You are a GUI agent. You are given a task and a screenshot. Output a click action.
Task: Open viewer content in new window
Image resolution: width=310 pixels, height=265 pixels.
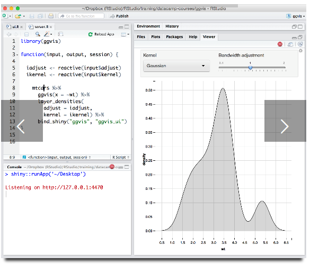click(290, 44)
